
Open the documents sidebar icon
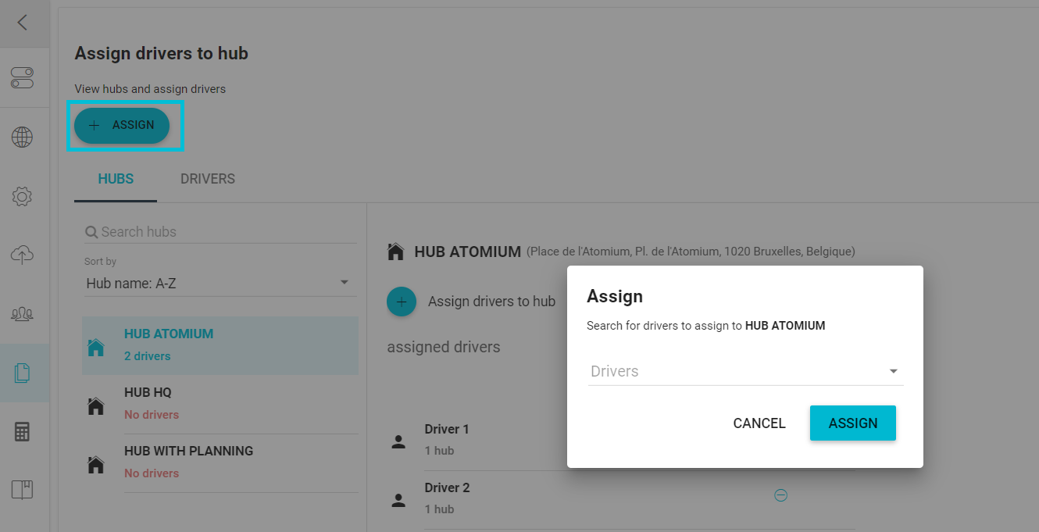tap(22, 373)
